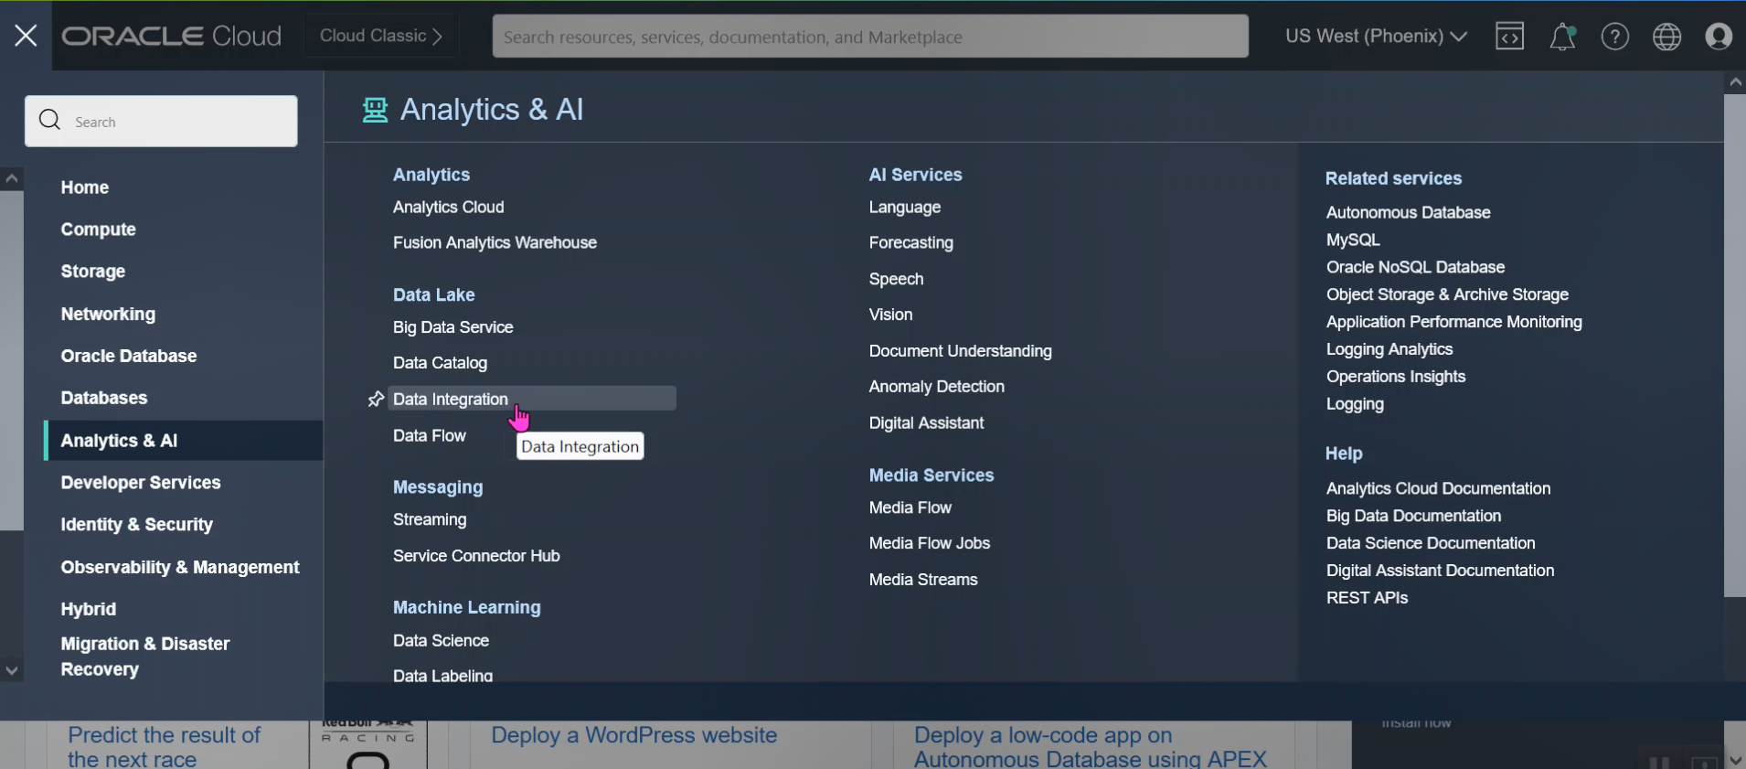This screenshot has height=769, width=1746.
Task: Select Developer Services in the navigation menu
Action: point(141,483)
